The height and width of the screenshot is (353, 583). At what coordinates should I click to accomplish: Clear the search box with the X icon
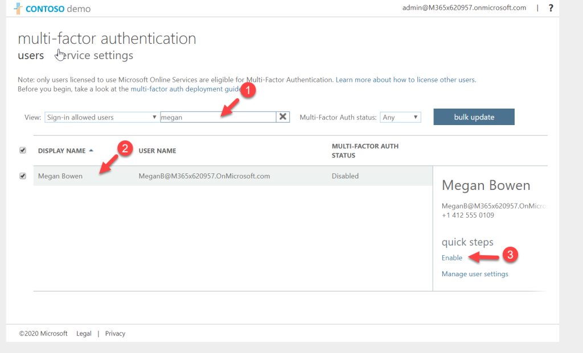[282, 117]
